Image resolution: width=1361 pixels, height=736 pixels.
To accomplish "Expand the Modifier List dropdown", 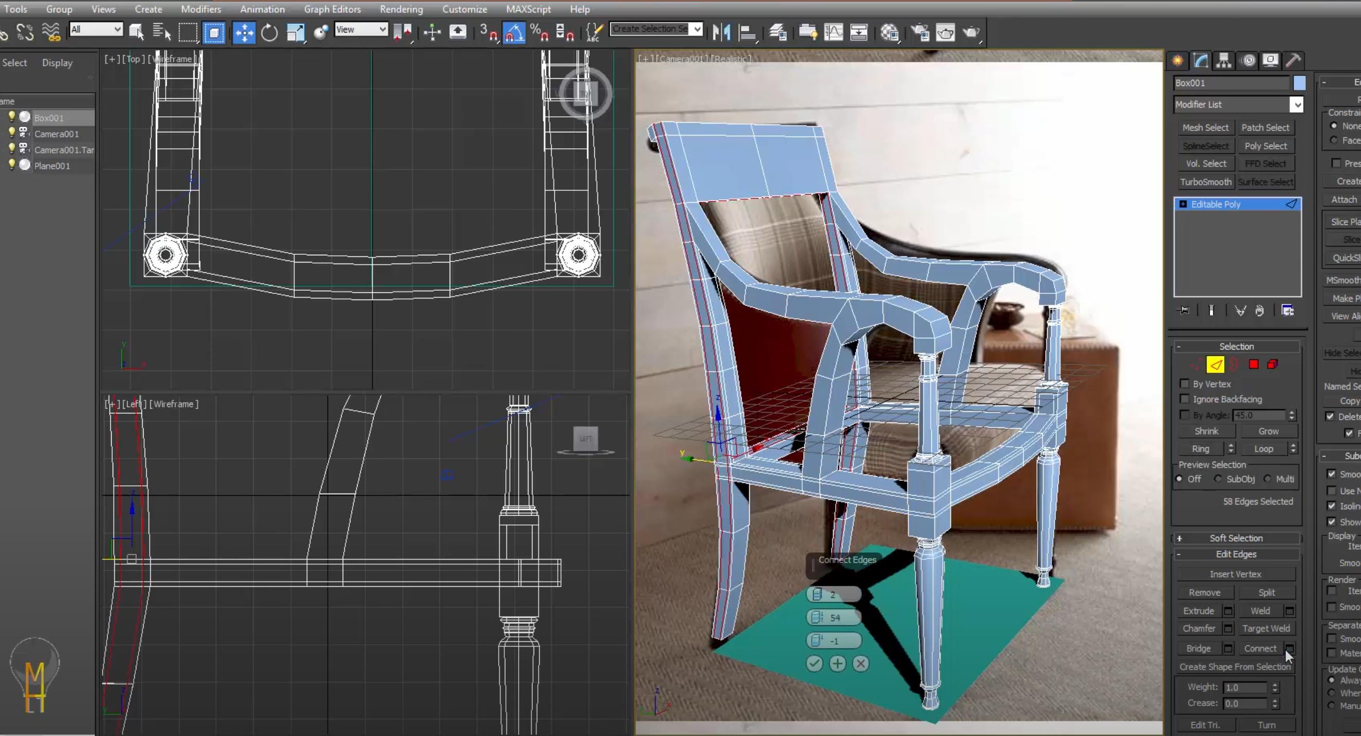I will pyautogui.click(x=1297, y=103).
